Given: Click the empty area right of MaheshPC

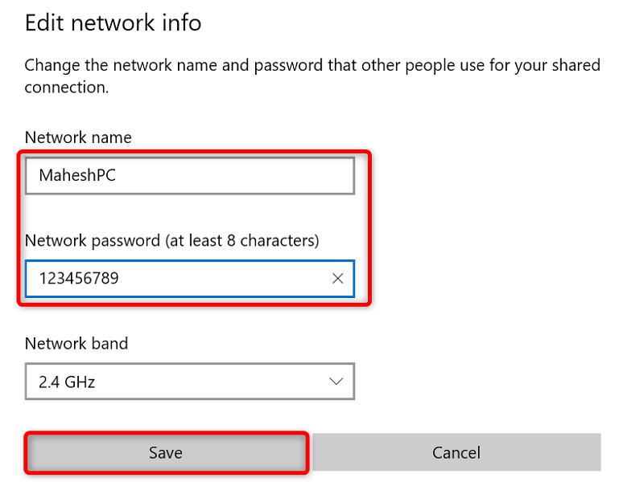Looking at the screenshot, I should pyautogui.click(x=241, y=175).
